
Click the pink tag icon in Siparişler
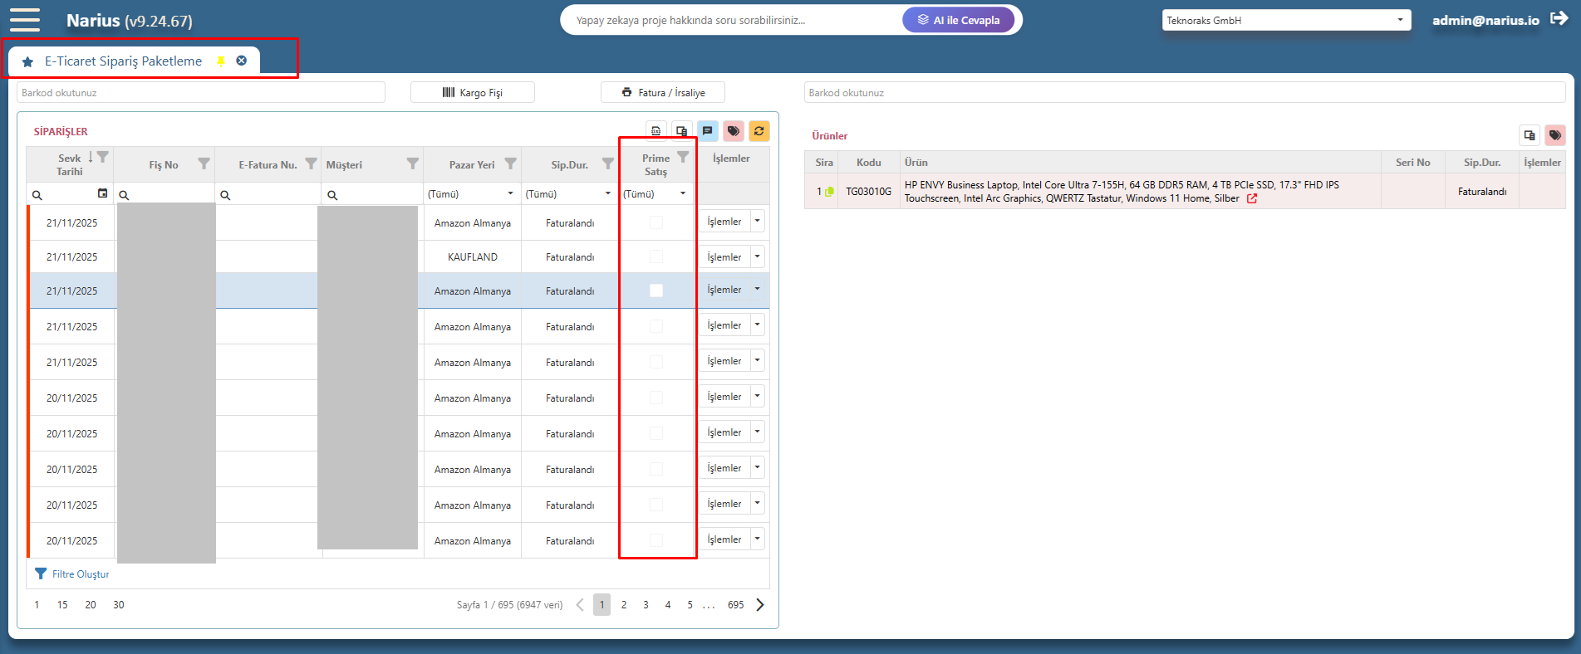coord(734,131)
